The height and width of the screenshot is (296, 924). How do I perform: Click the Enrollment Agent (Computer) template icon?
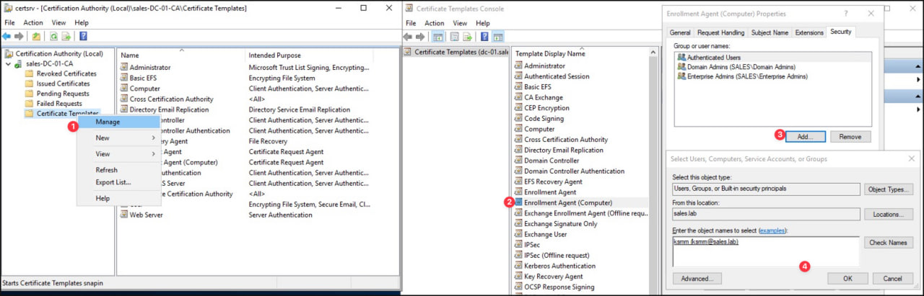(518, 202)
